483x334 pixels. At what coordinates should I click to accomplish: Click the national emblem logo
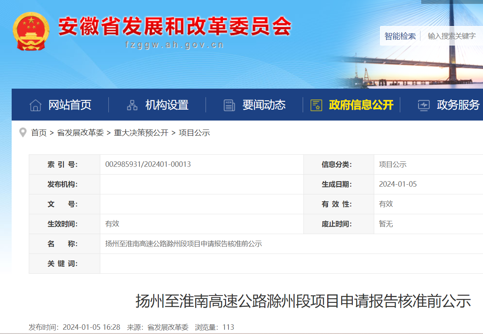31,31
